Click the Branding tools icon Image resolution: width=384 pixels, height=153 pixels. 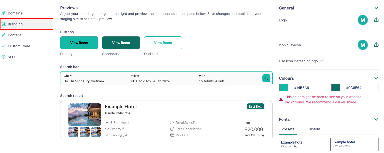coord(3,24)
